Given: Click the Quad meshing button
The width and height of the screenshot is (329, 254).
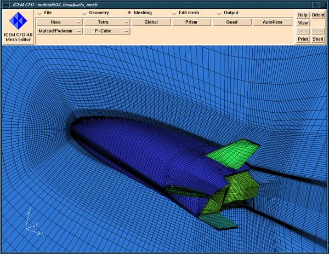Looking at the screenshot, I should (x=232, y=22).
